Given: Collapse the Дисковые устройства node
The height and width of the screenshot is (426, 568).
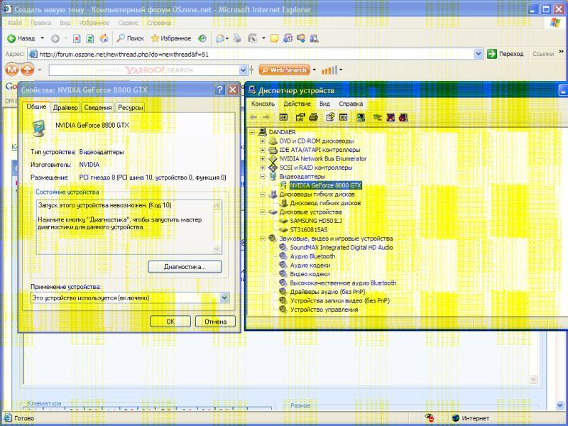Looking at the screenshot, I should (262, 212).
